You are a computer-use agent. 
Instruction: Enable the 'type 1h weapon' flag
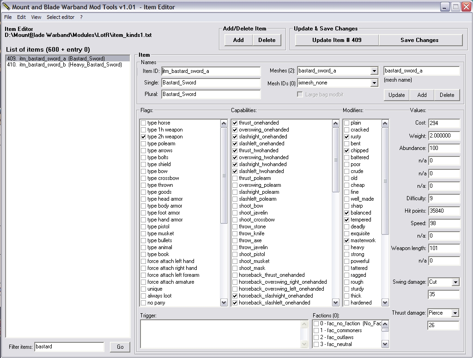144,130
